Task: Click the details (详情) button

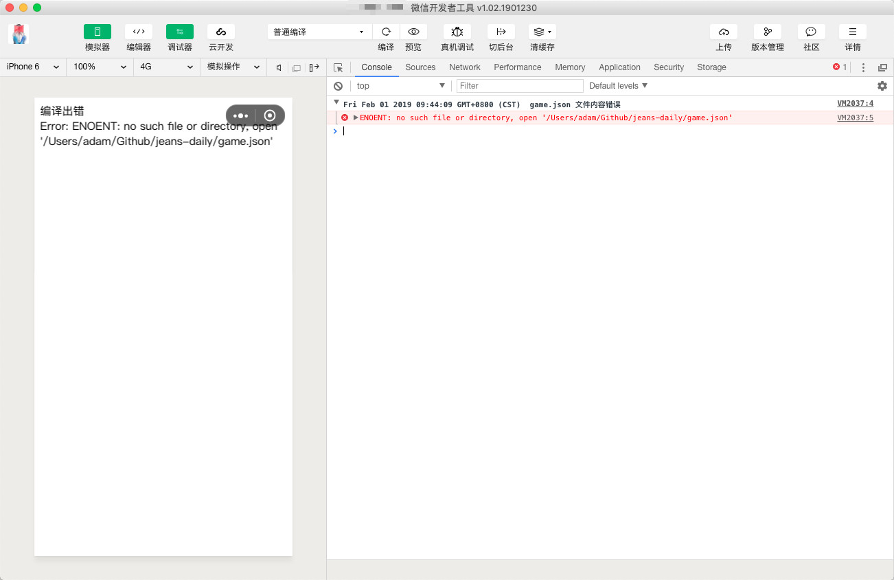Action: coord(852,32)
